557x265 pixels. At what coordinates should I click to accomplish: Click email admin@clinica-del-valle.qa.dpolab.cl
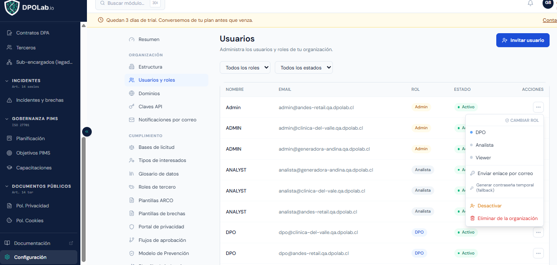coord(321,128)
